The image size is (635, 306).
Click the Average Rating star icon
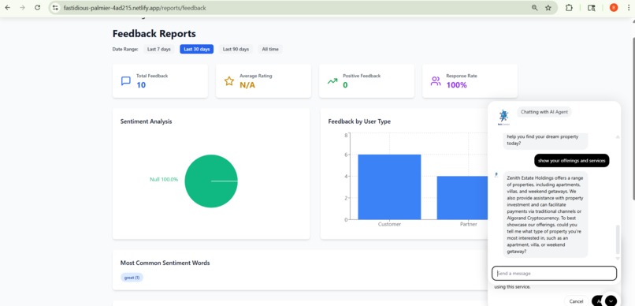coord(229,81)
